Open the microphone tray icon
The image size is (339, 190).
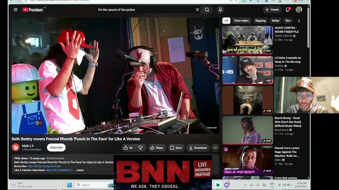258,185
